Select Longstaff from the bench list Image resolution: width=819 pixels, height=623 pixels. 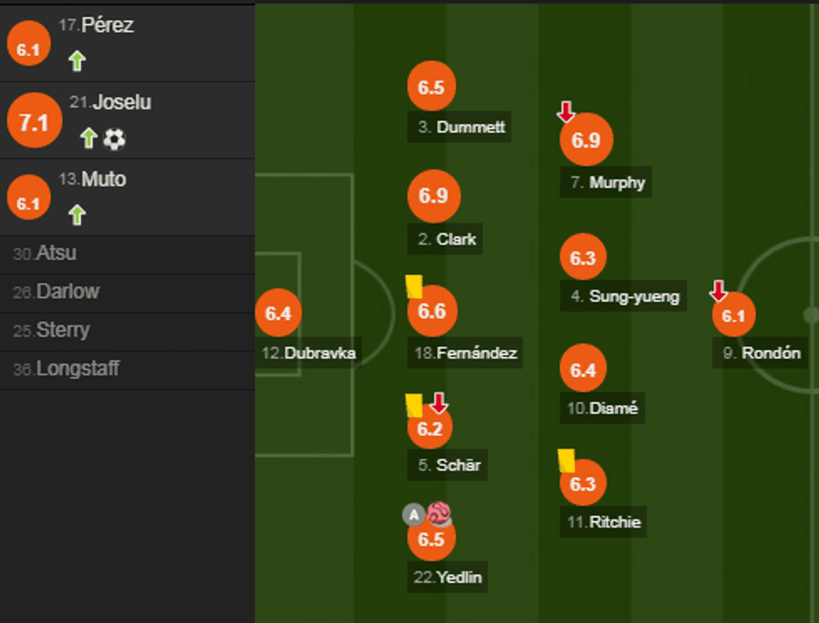(77, 369)
